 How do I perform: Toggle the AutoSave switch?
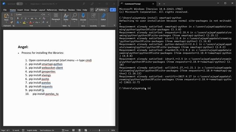coord(20,4)
